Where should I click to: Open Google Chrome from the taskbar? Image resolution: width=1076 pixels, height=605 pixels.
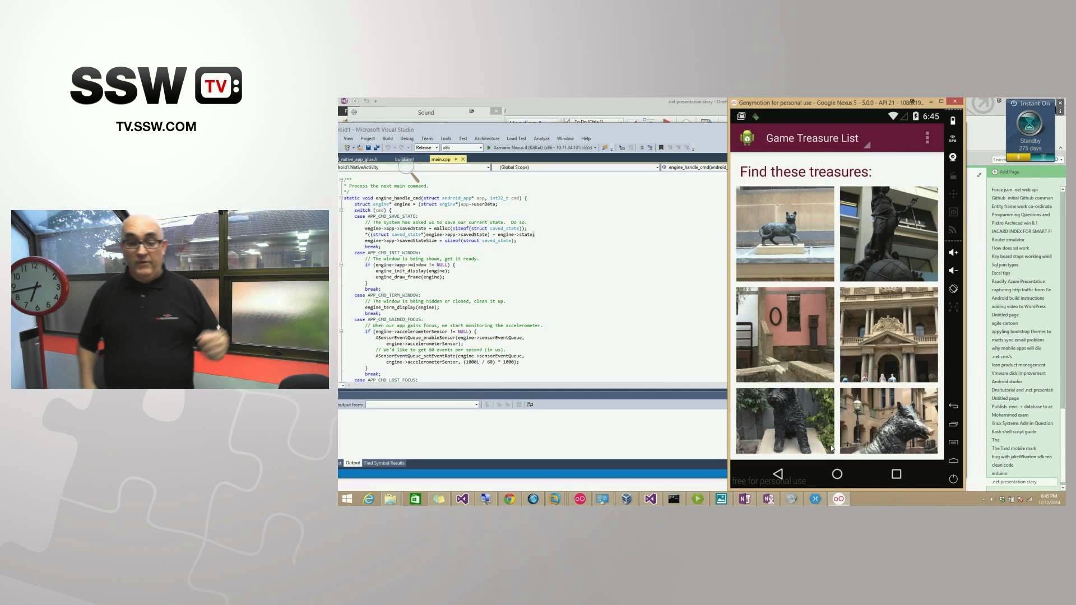(x=509, y=499)
